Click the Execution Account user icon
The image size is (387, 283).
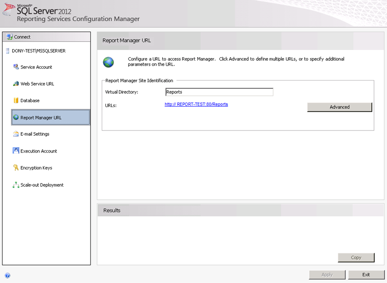click(16, 151)
